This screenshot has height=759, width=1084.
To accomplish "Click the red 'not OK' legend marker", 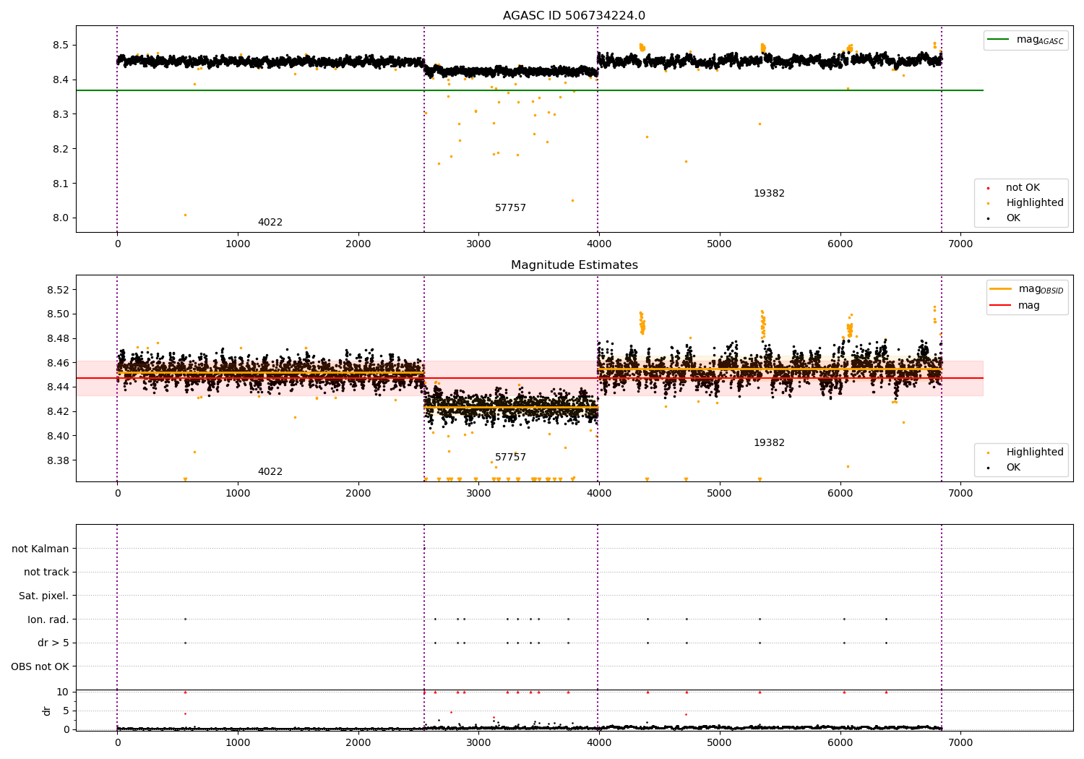I will coord(988,188).
